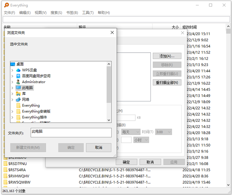Sort results by 修改时间 column header
This screenshot has height=195, width=232.
point(189,27)
